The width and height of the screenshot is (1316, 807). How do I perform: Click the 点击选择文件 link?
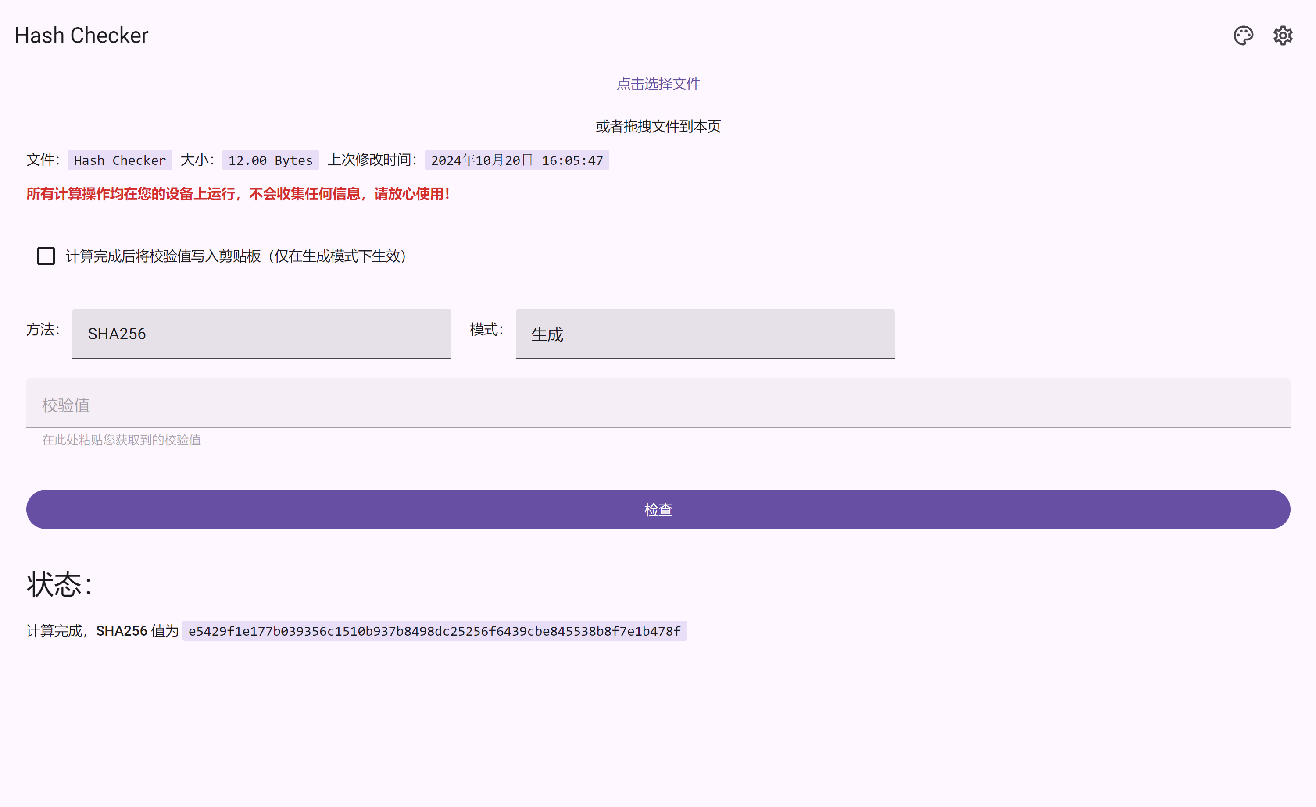click(x=658, y=84)
